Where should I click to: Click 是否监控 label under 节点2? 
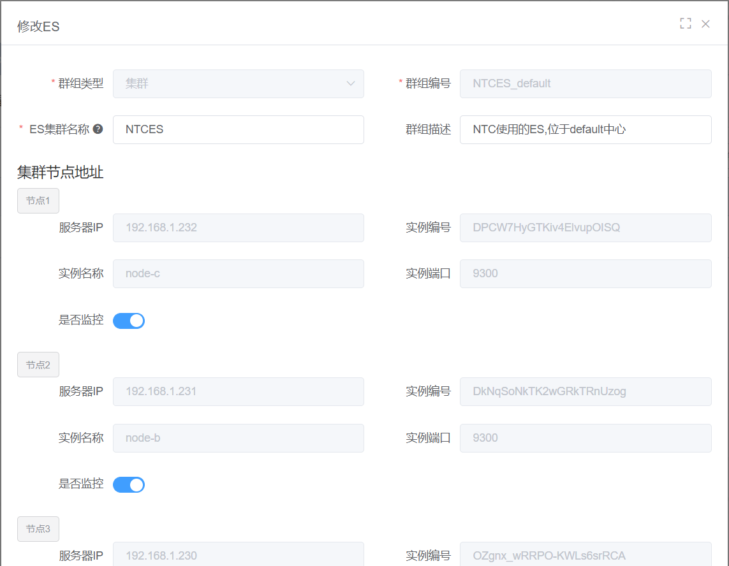(x=80, y=484)
